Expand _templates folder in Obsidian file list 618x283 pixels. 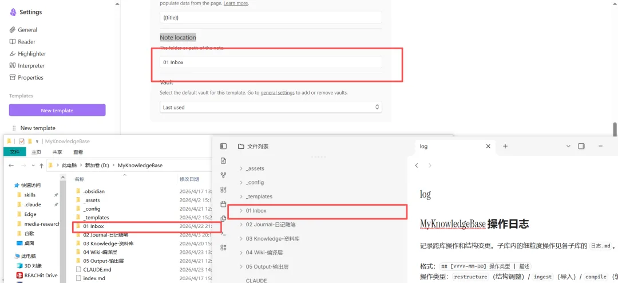(241, 196)
